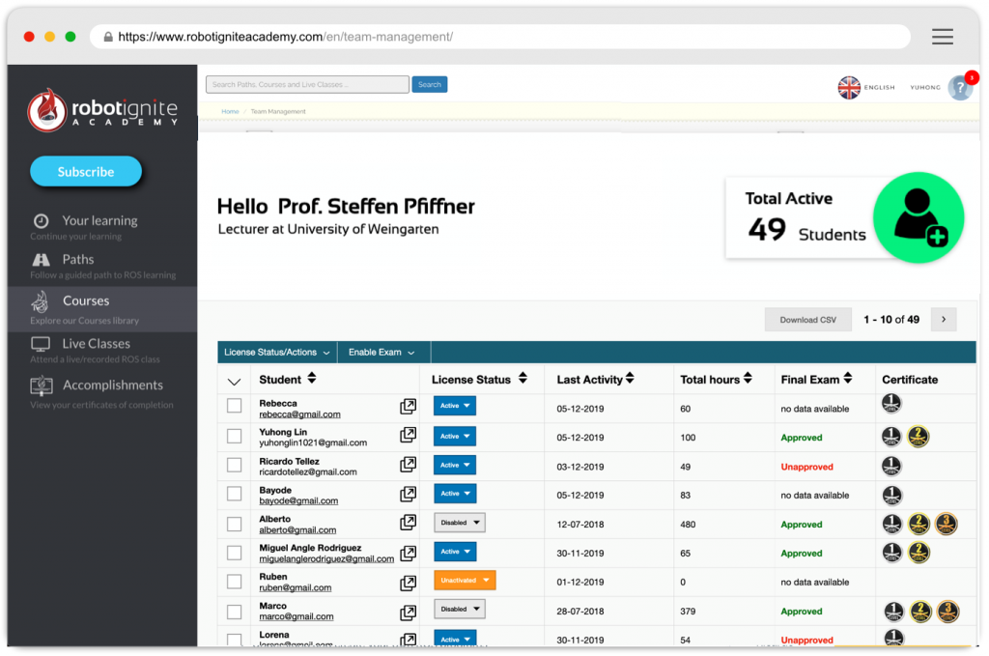Go to next page of students
Viewport: 989px width, 656px height.
pos(944,320)
